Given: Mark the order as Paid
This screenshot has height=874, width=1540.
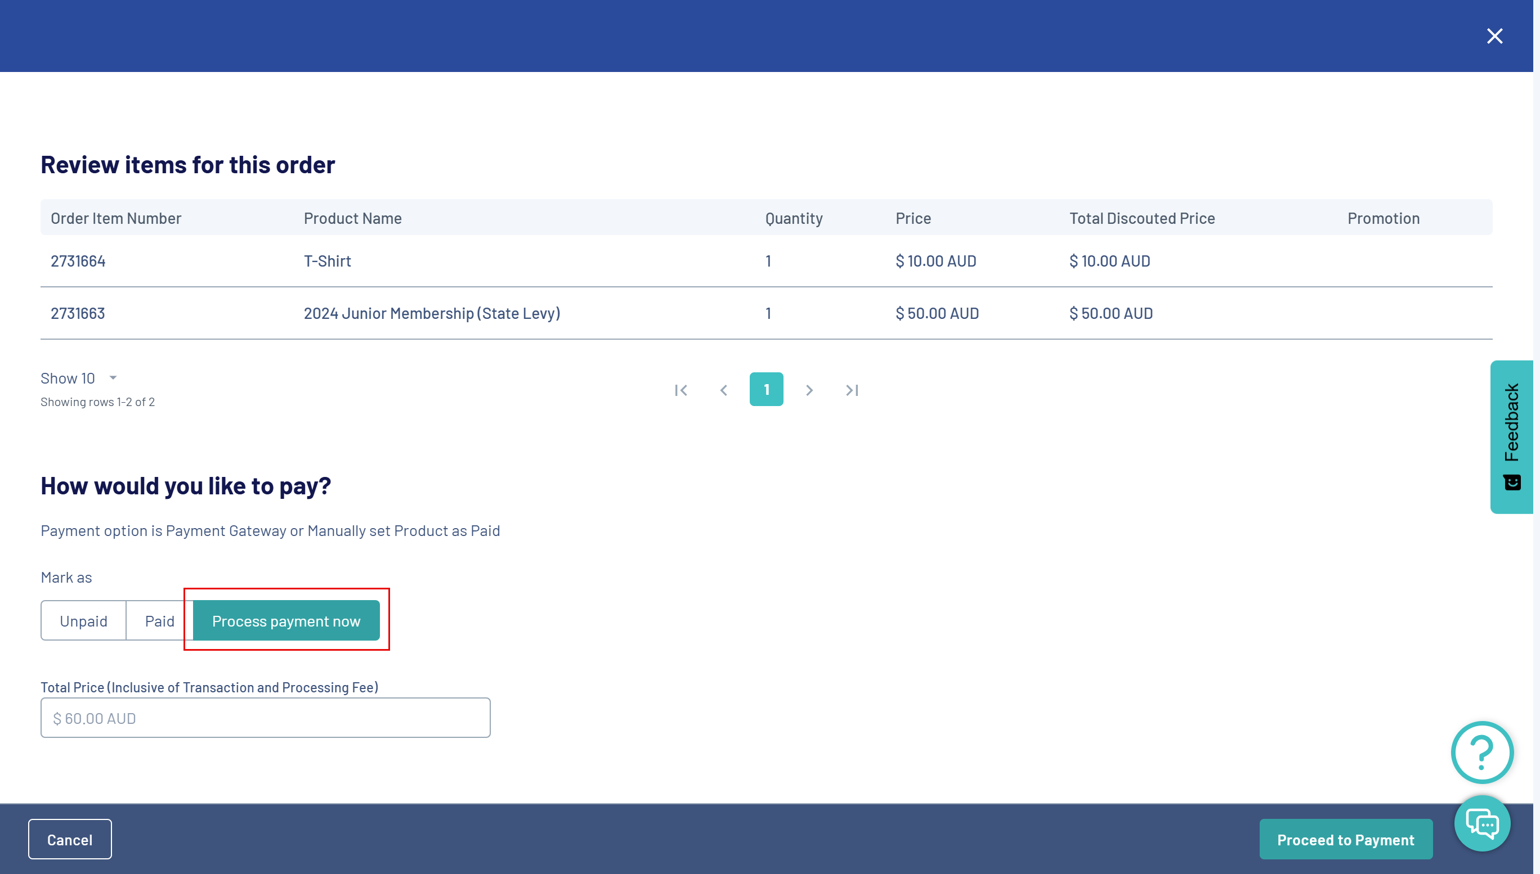Looking at the screenshot, I should [x=159, y=621].
